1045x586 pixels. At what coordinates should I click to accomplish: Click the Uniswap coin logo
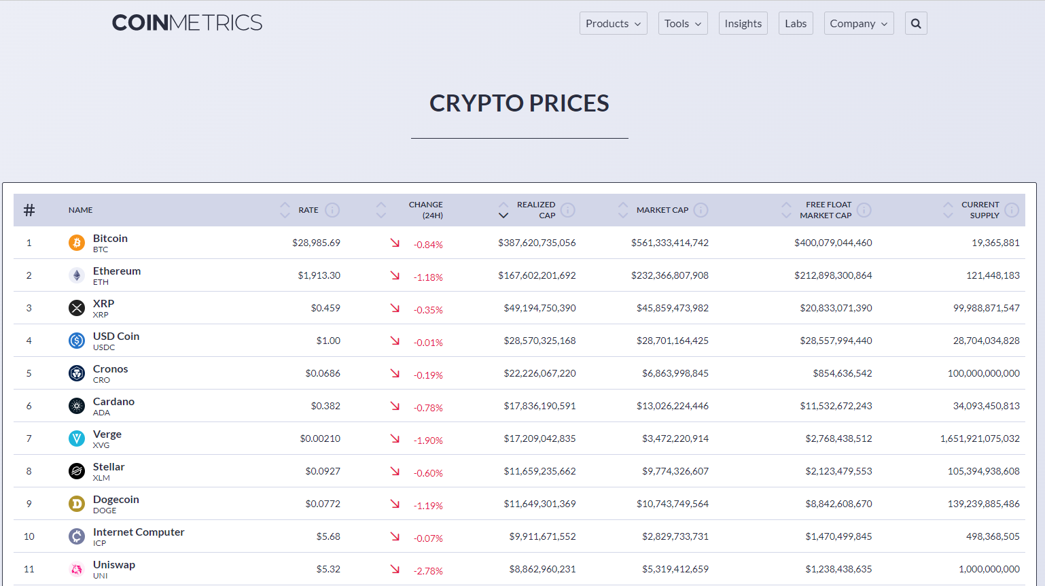77,569
